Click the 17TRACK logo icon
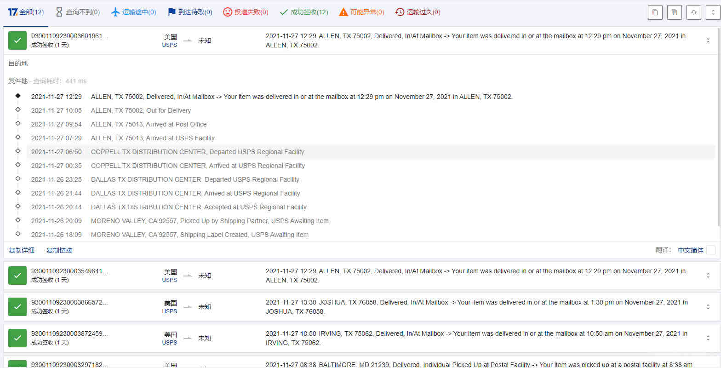Viewport: 721px width, 368px height. click(x=12, y=12)
